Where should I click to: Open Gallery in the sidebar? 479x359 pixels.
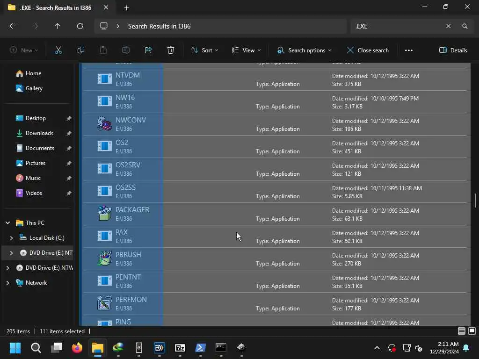pyautogui.click(x=34, y=88)
